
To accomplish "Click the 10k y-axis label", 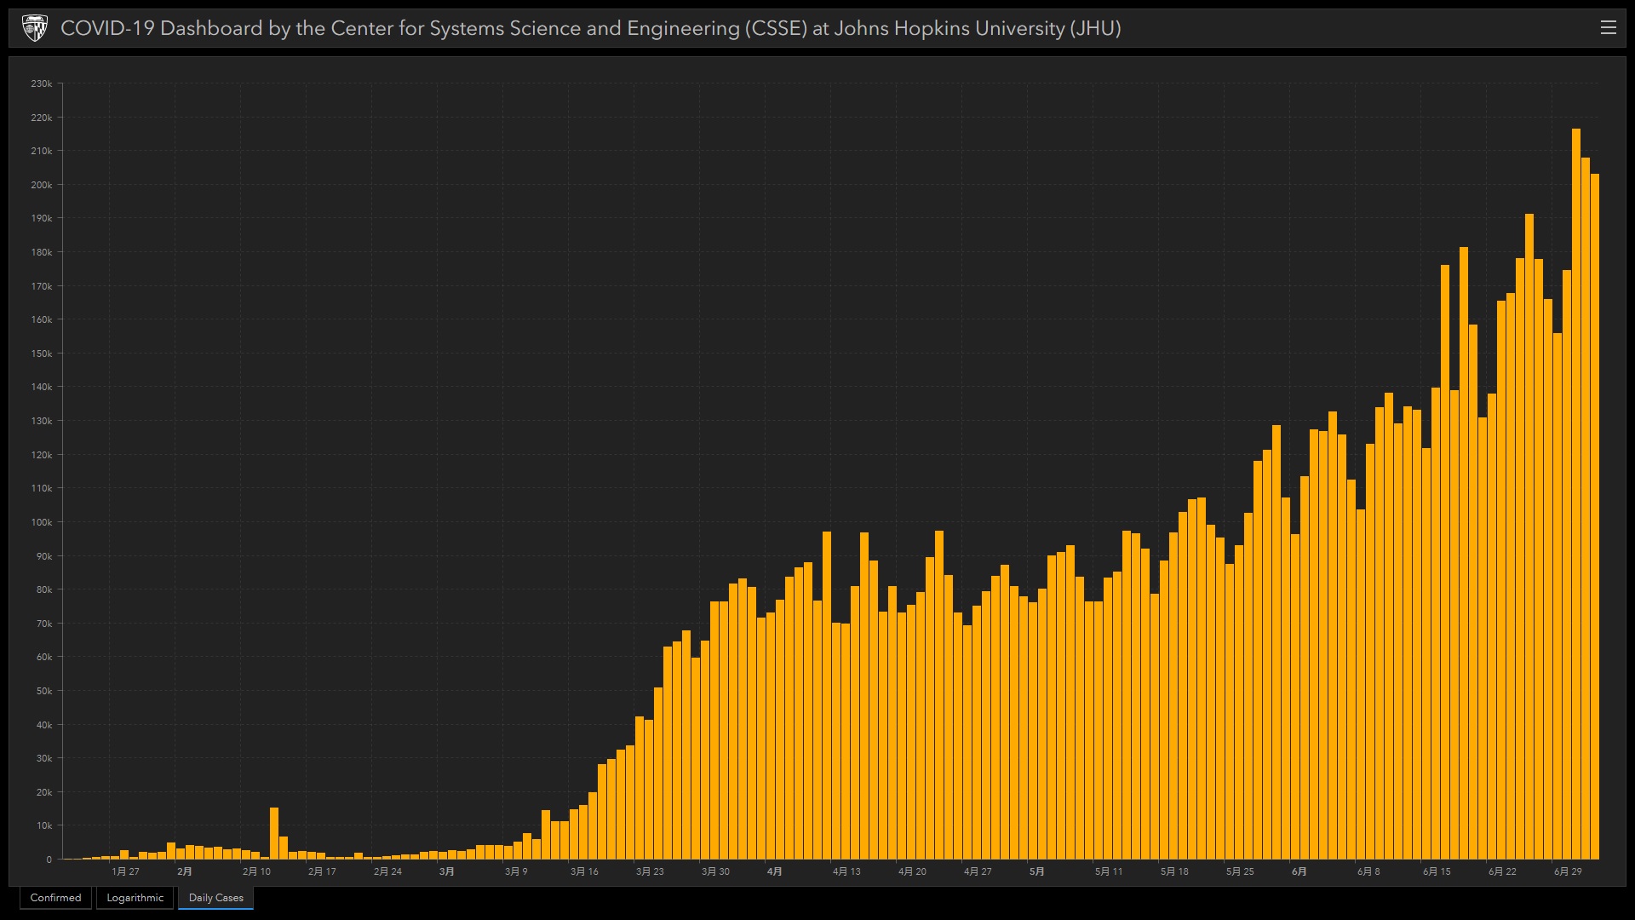I will (x=44, y=825).
